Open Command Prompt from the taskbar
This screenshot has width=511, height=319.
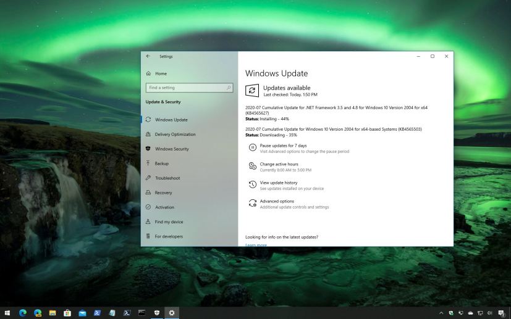point(141,313)
